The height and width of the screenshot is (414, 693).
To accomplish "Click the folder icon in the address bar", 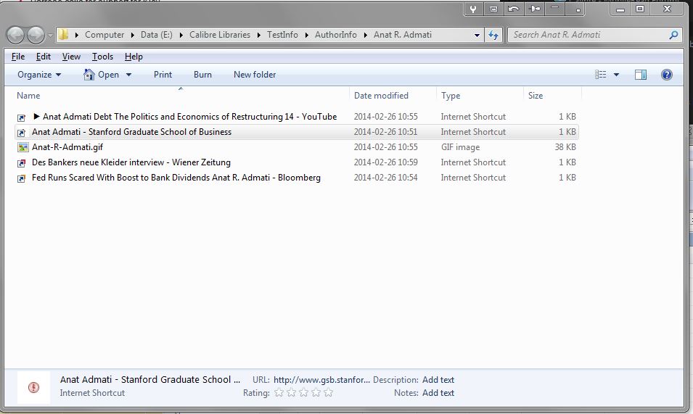I will 64,35.
